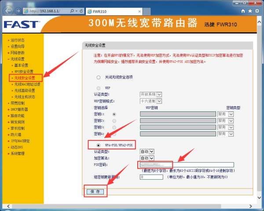
Task: Open the 加密算法 dropdown showing 自动
Action: coord(147,158)
